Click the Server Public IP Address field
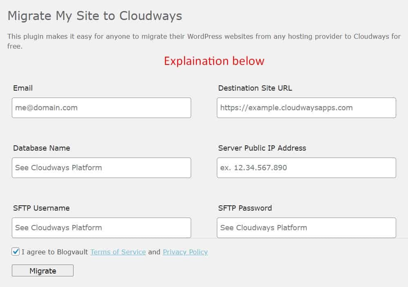The width and height of the screenshot is (408, 287). point(307,168)
